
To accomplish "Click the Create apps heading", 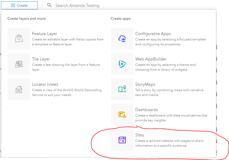I will (121, 19).
